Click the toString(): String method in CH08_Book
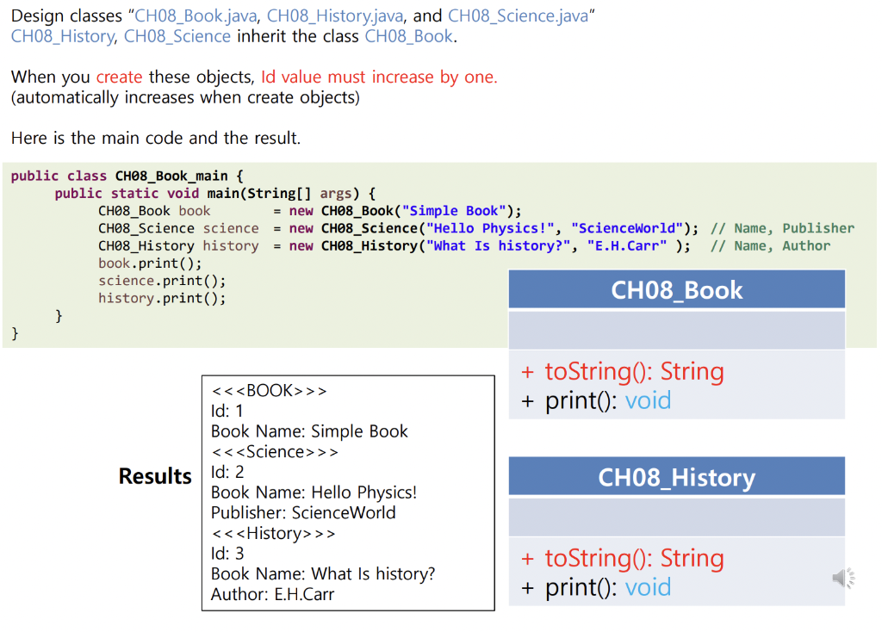 click(x=633, y=370)
